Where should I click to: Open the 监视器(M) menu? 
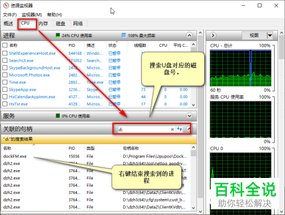coord(31,15)
